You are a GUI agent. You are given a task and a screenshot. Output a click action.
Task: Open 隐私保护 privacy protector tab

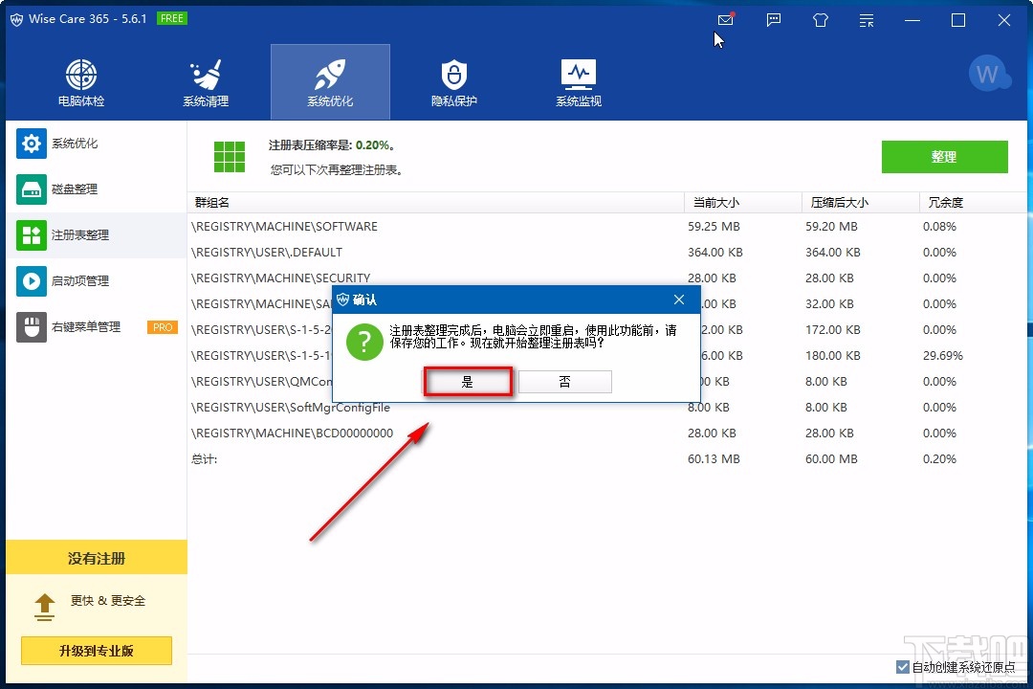click(454, 82)
